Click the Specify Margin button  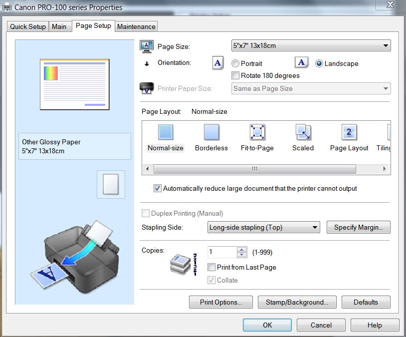click(358, 227)
